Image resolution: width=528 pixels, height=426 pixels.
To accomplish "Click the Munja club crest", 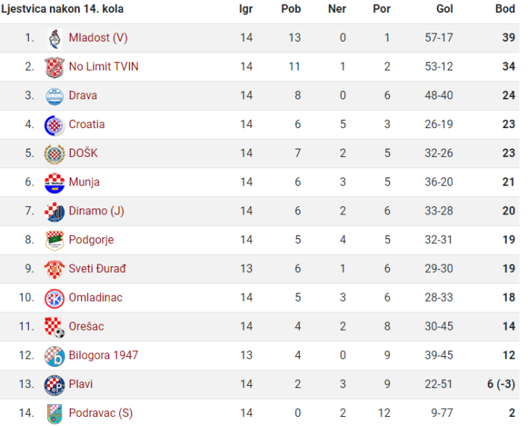I will (55, 183).
